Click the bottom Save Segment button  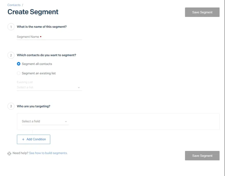coord(202,156)
